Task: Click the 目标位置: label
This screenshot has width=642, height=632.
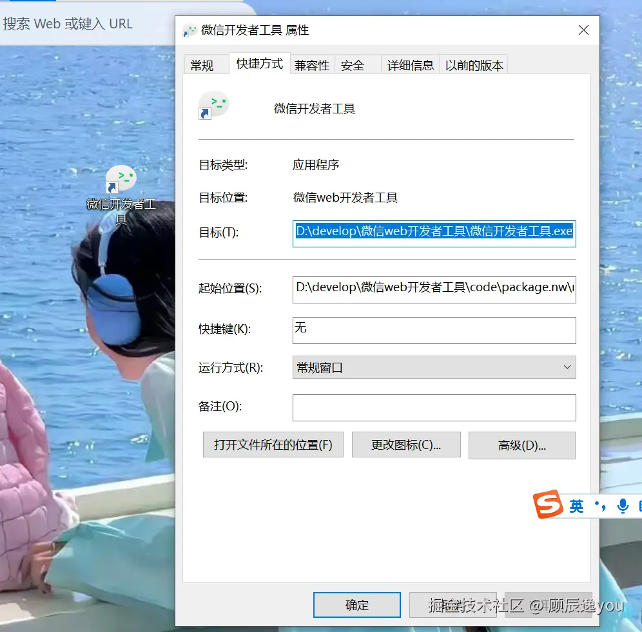Action: pos(223,198)
